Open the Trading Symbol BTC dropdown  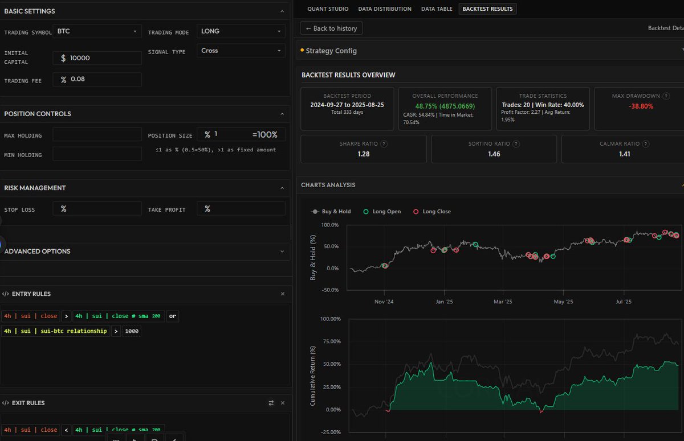(97, 31)
